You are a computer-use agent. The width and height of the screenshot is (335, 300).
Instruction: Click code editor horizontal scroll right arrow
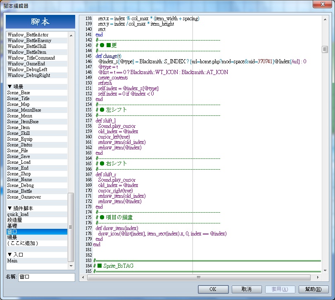pos(318,277)
